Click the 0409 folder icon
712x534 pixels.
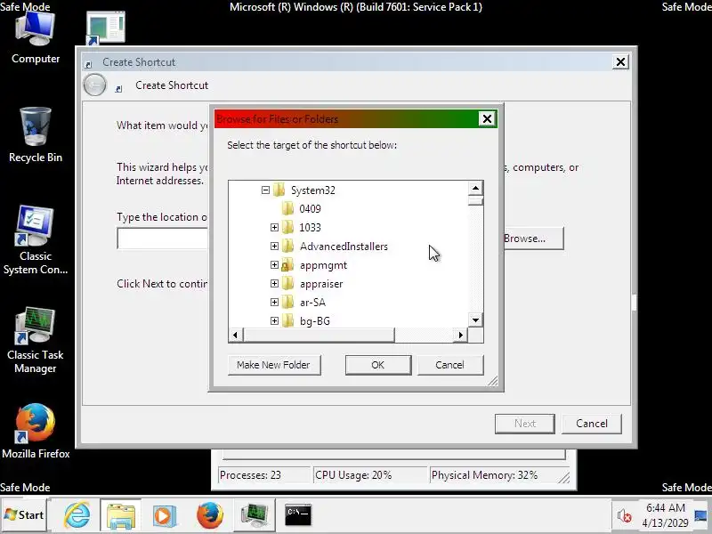tap(287, 208)
